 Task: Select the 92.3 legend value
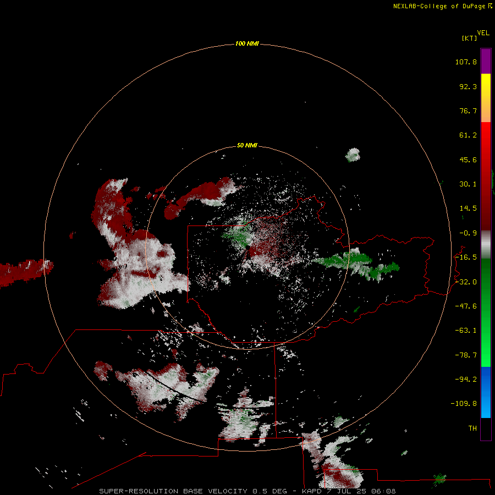(468, 86)
